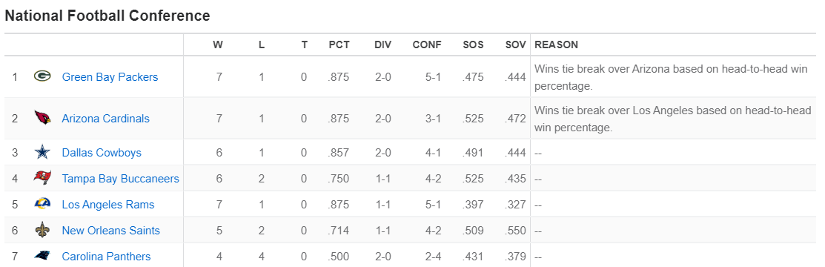Select the PCT column header
Screen dimensions: 825x267
339,44
